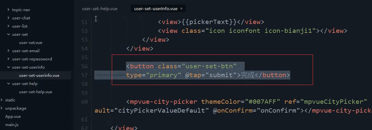
Task: Switch to user-set-help.vue tab
Action: pyautogui.click(x=100, y=9)
